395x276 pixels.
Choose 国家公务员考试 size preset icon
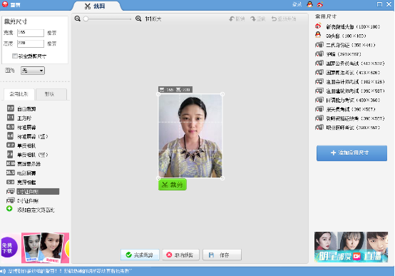click(319, 63)
